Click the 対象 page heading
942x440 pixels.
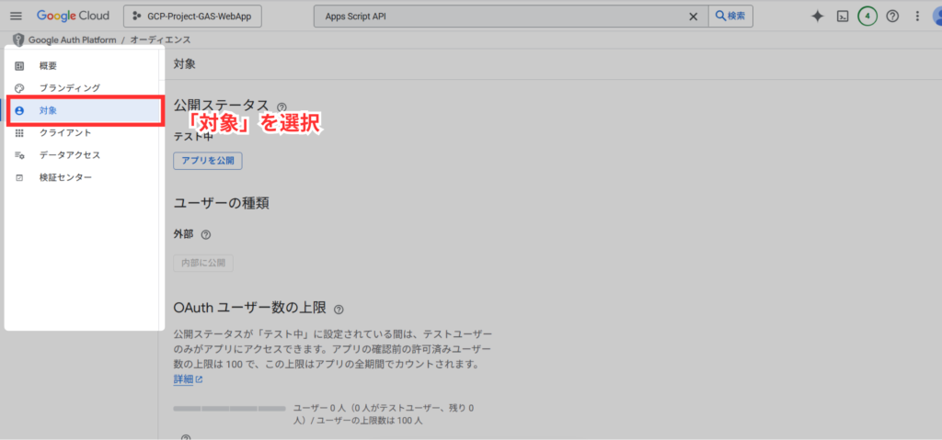coord(184,64)
